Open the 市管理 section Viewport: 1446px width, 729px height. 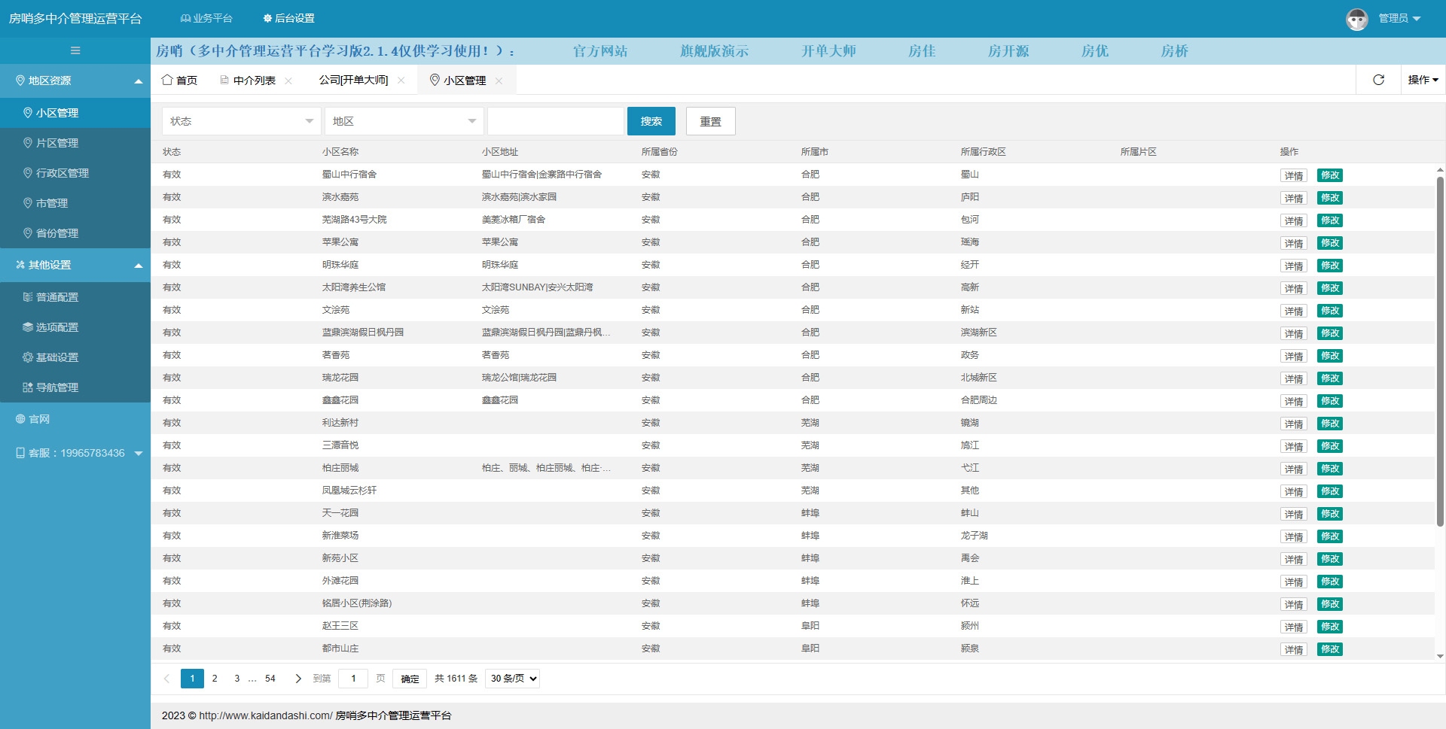tap(53, 203)
